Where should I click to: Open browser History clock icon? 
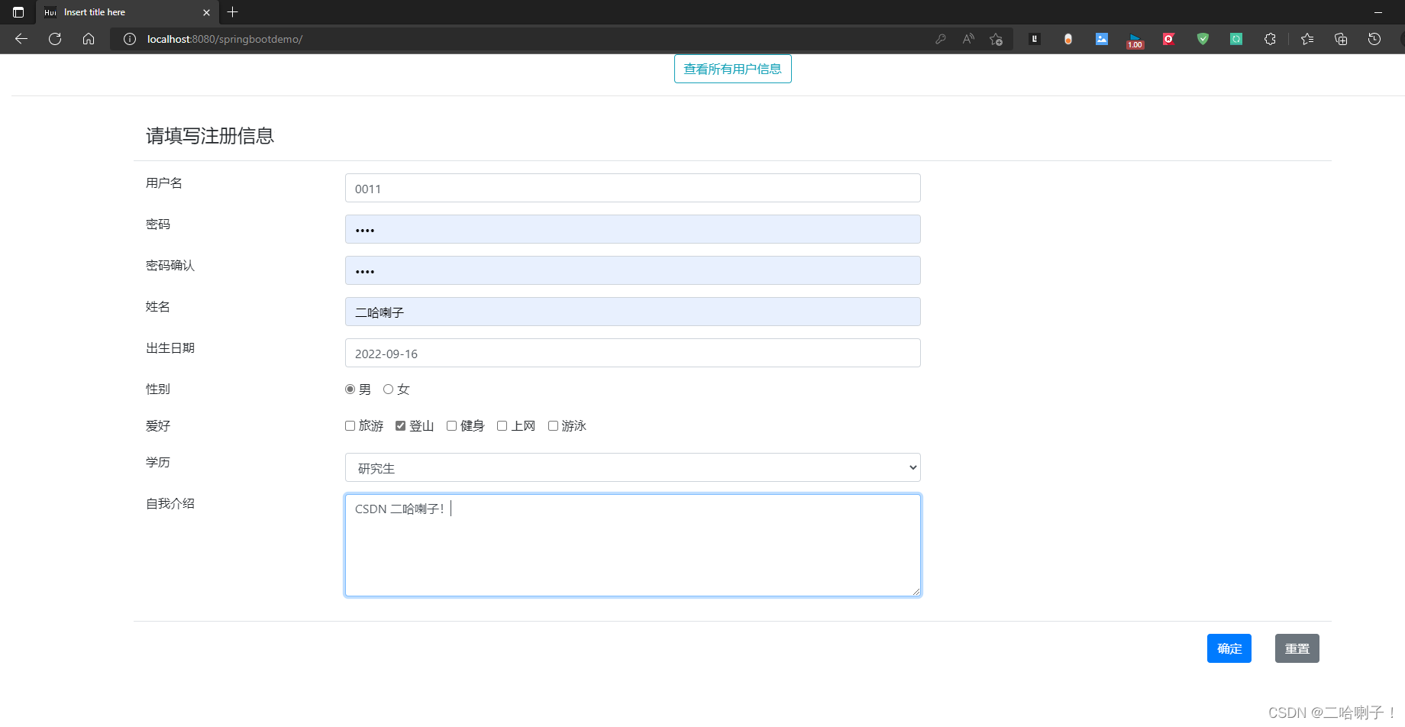1374,39
